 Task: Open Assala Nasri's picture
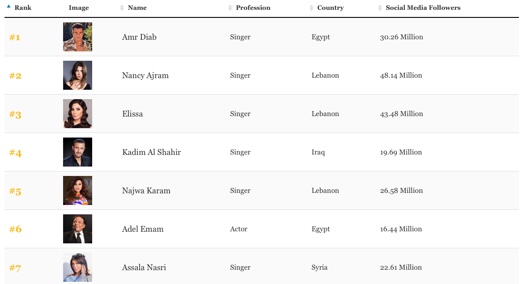77,267
